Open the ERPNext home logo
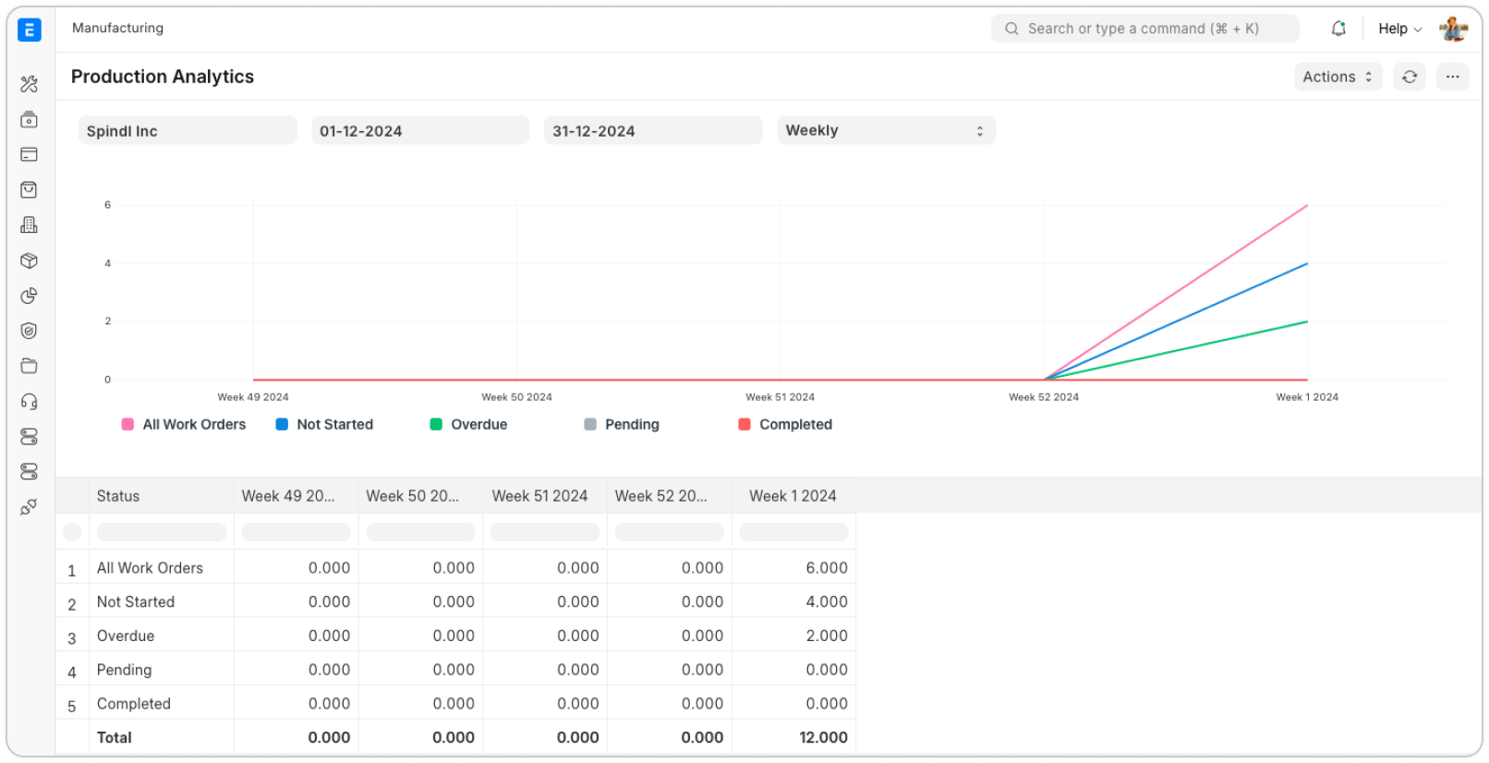 (30, 30)
